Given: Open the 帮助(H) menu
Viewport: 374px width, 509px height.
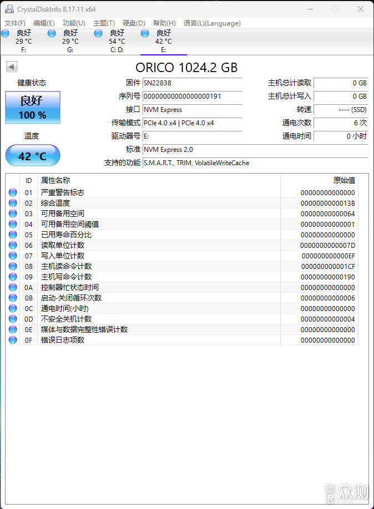Looking at the screenshot, I should coord(164,23).
